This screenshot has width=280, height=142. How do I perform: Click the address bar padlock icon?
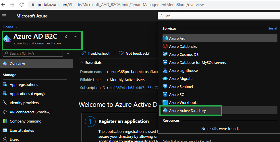click(33, 5)
